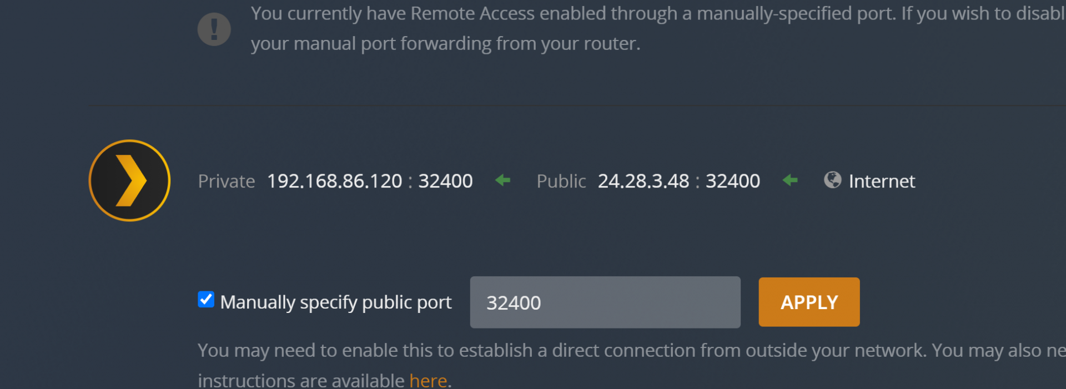Click the public port number beside 24.28.3.48
This screenshot has width=1066, height=389.
pos(732,181)
